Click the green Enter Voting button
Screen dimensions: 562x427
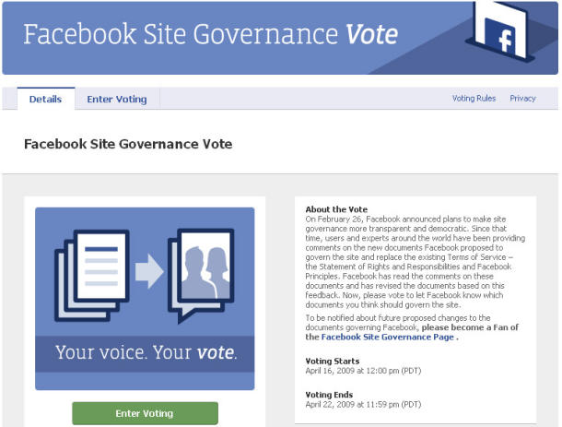146,413
